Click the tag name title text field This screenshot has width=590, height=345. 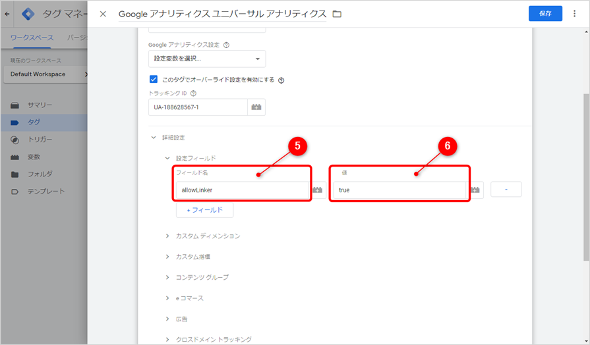[x=222, y=14]
